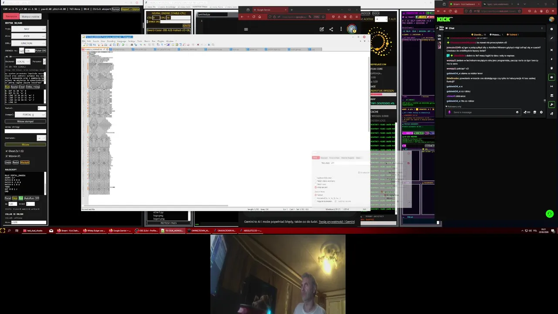Click the Wyczyść button
558x314 pixels.
coord(25,162)
